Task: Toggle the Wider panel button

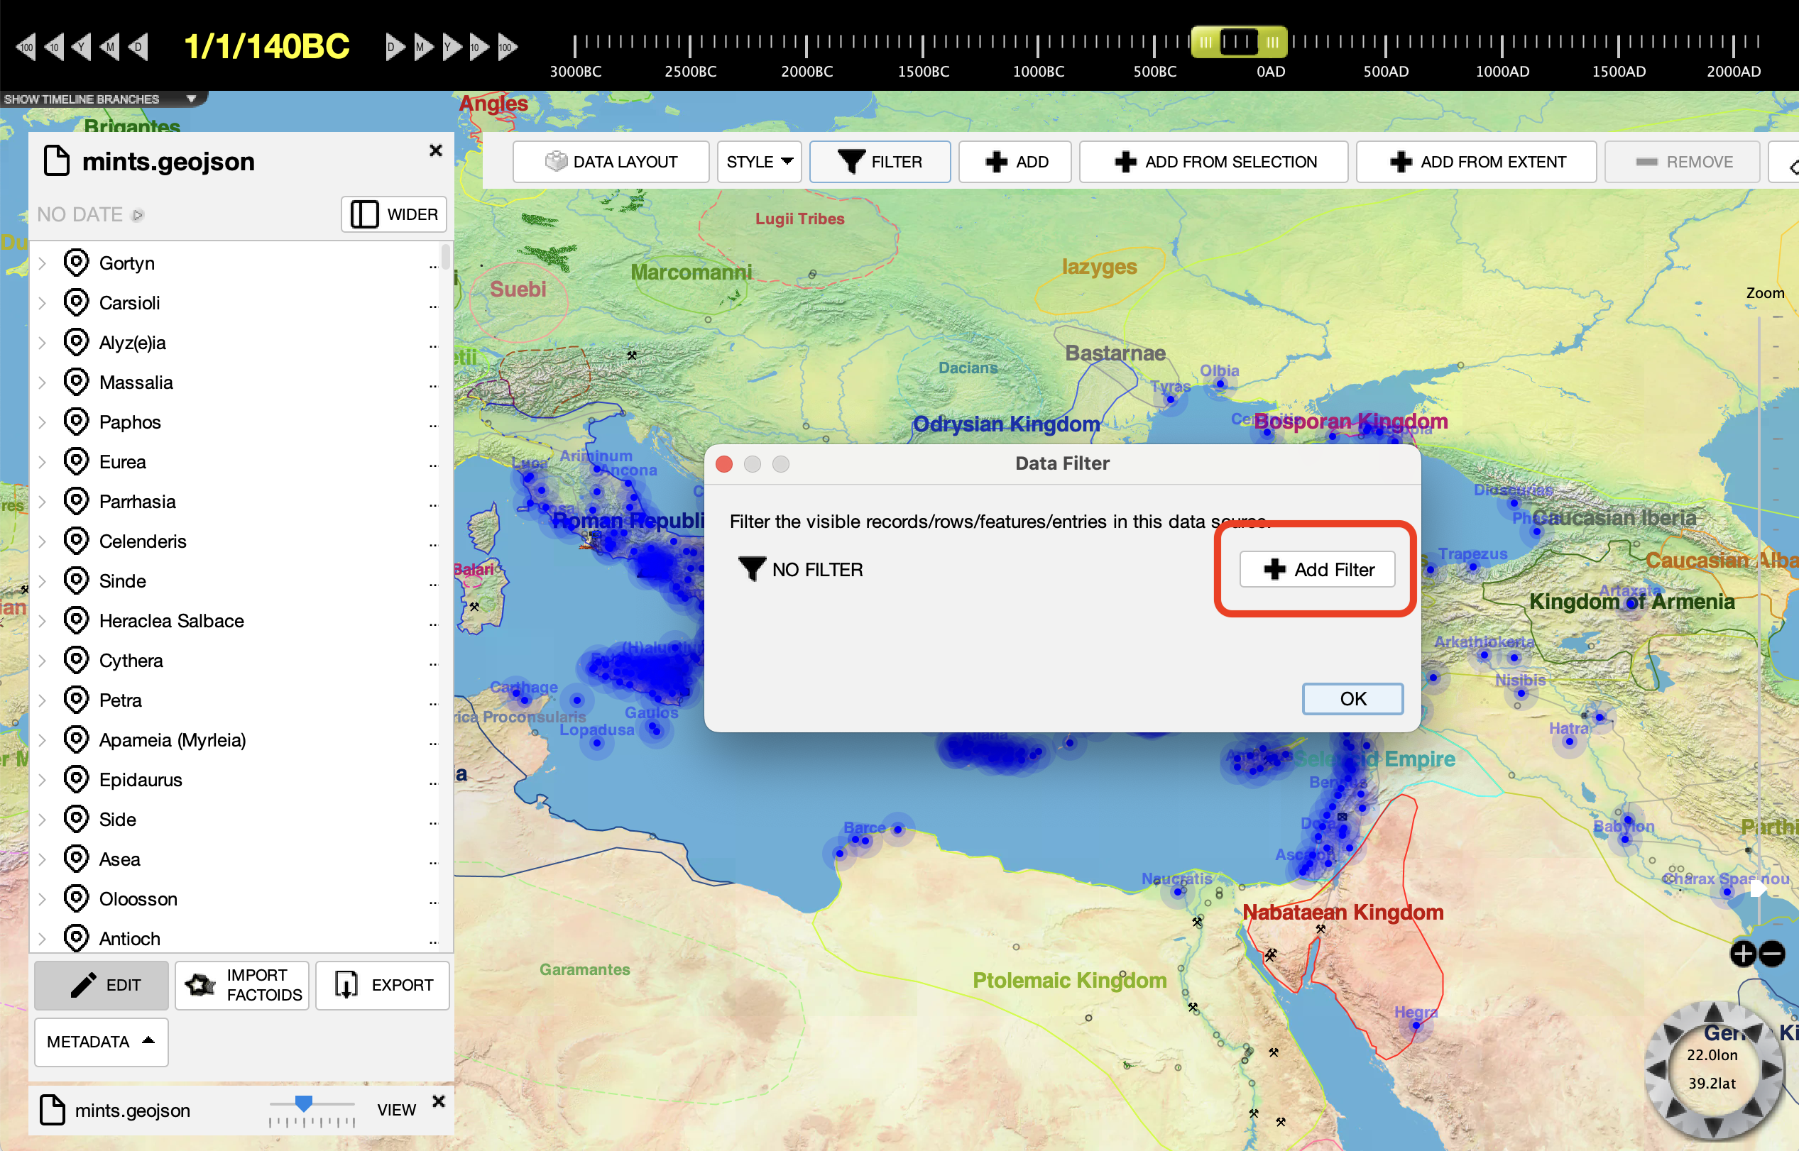Action: 394,214
